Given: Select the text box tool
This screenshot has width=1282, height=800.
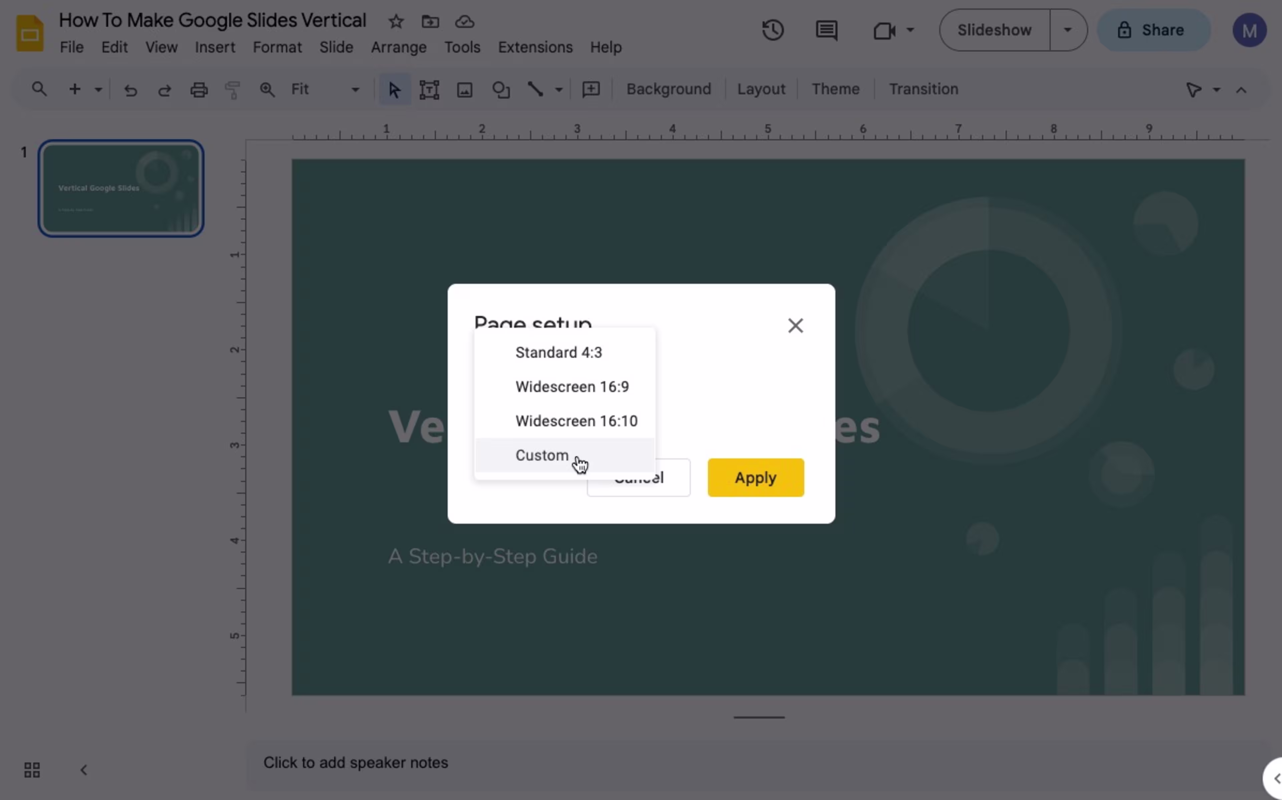Looking at the screenshot, I should [429, 89].
